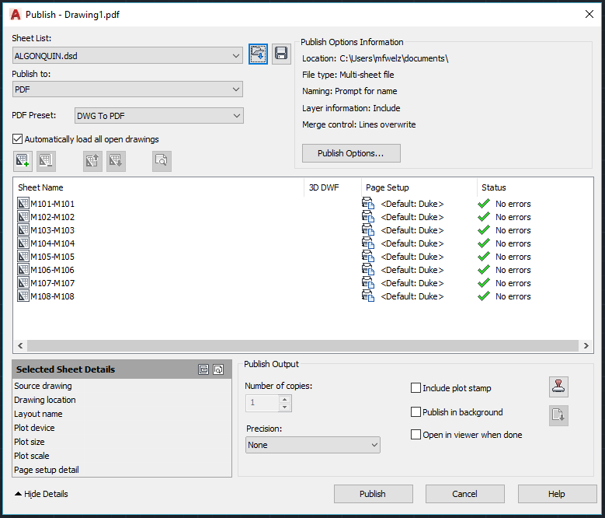Click scroll left arrow of sheet list
Viewport: 605px width, 518px height.
[20, 345]
